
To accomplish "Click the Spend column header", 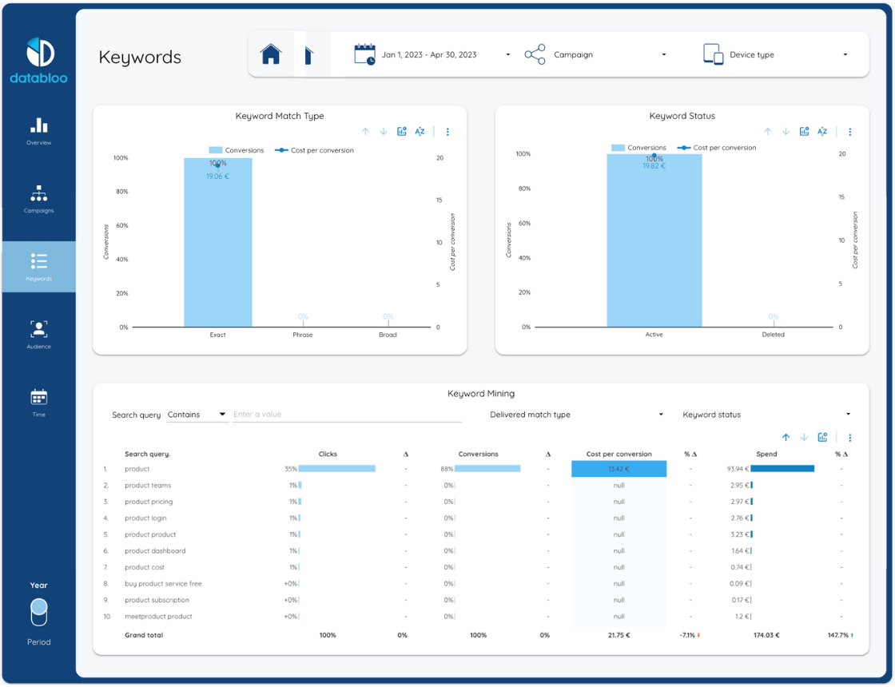I will pyautogui.click(x=766, y=454).
